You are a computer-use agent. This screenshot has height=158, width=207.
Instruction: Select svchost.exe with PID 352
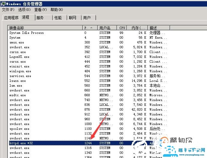[x=88, y=47]
